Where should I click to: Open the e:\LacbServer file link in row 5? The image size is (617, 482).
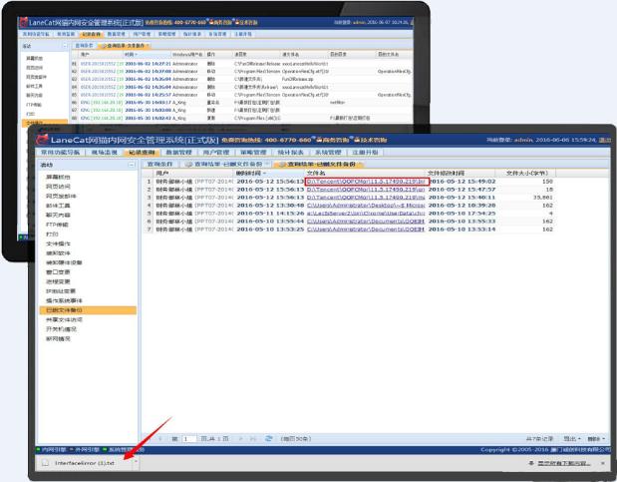tap(366, 214)
